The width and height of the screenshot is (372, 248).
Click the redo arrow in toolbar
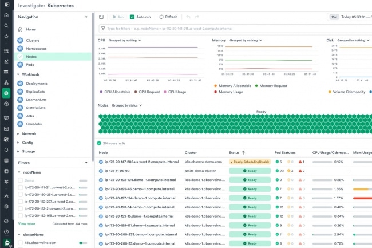tap(197, 17)
